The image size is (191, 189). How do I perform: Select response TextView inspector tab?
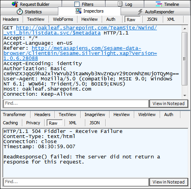coord(67,114)
